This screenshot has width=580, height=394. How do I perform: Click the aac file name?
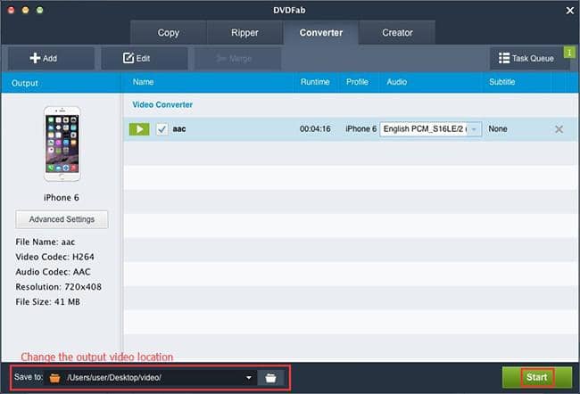click(x=179, y=129)
